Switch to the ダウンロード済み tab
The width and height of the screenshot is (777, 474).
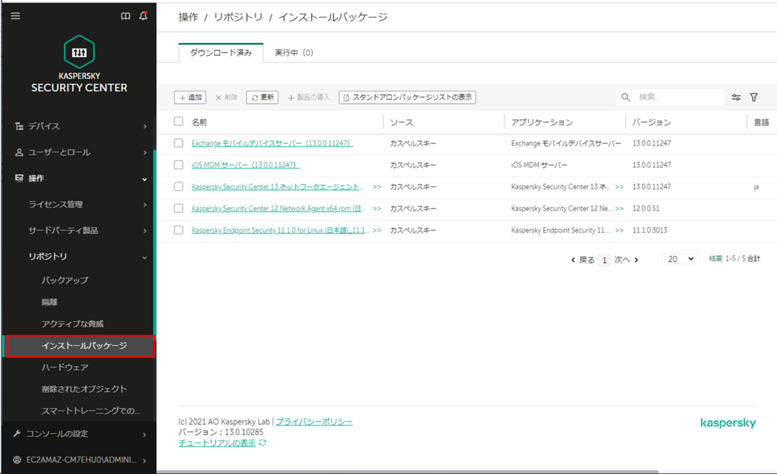221,52
